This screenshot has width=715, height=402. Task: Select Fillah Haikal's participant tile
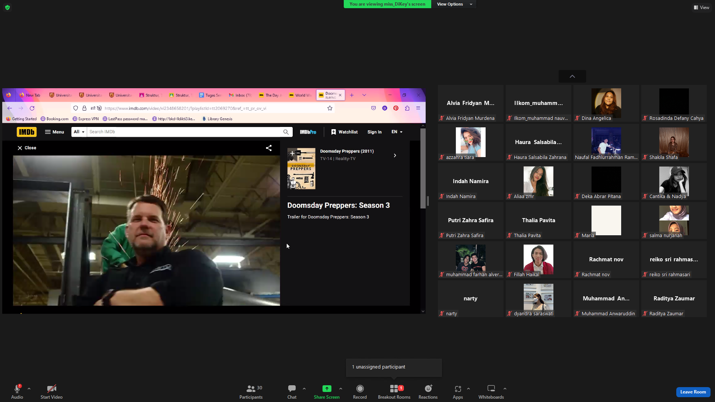click(x=538, y=259)
